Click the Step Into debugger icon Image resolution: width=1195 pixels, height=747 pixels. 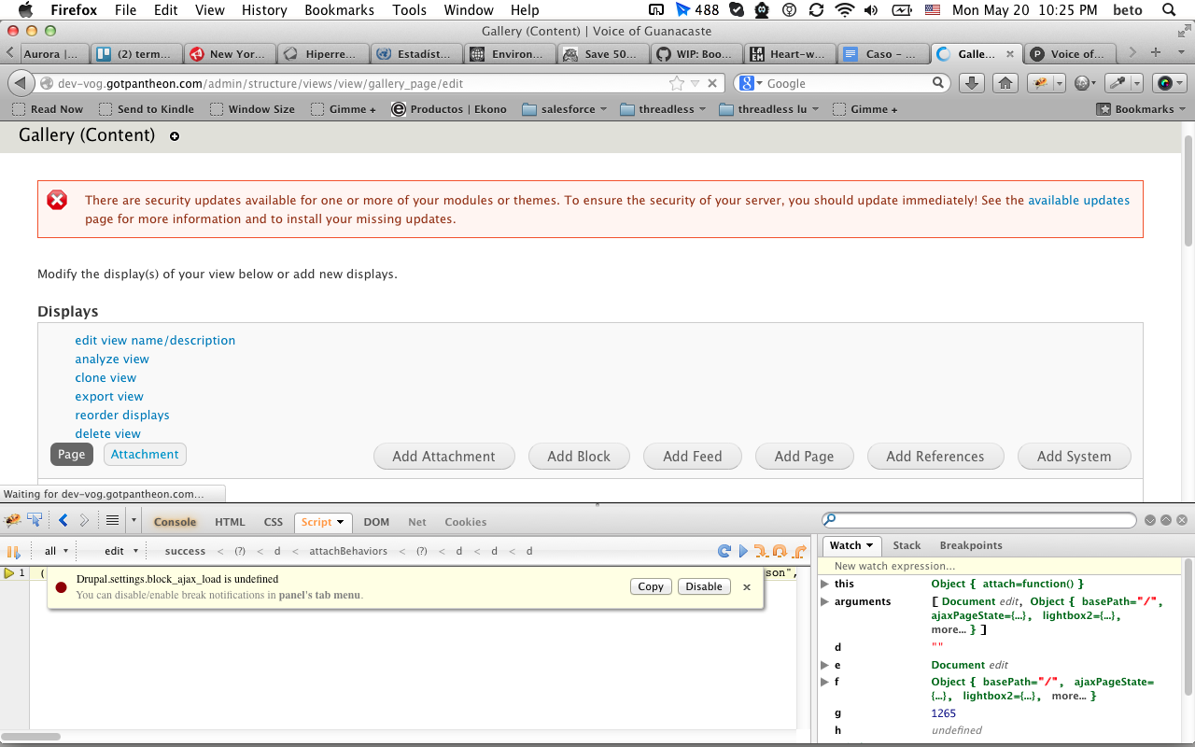[760, 551]
